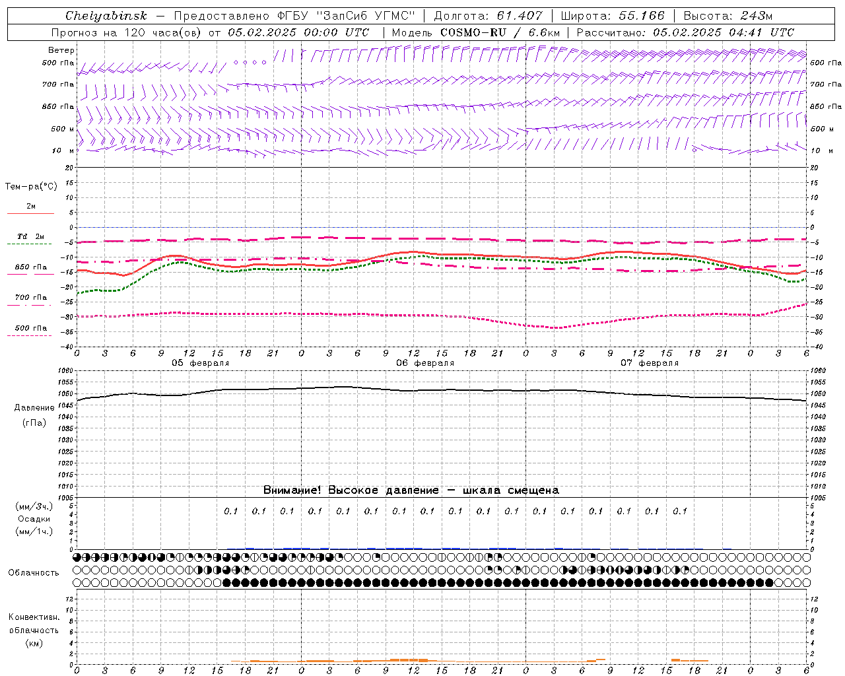Click the 500 гПа dashed pink legend line
The width and height of the screenshot is (845, 676).
click(x=30, y=335)
